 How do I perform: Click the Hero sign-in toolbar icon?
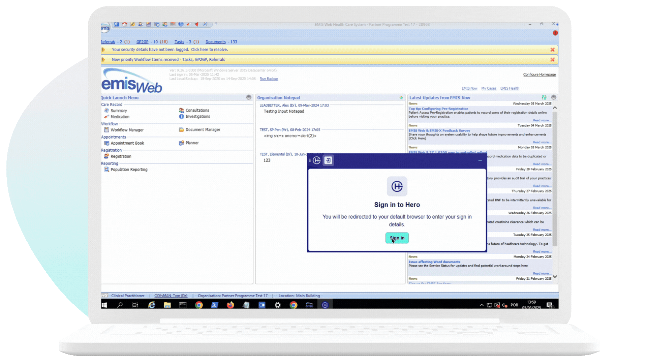pyautogui.click(x=328, y=160)
